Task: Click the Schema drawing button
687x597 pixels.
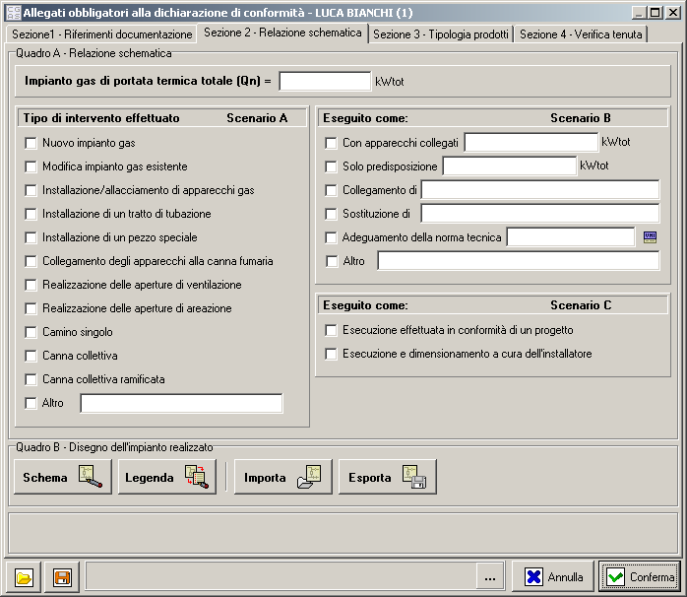Action: [x=63, y=477]
